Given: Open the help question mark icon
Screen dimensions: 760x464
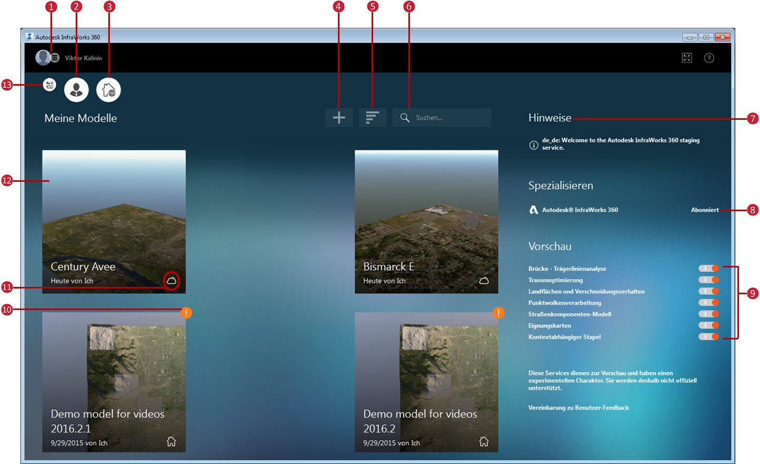Looking at the screenshot, I should 709,58.
